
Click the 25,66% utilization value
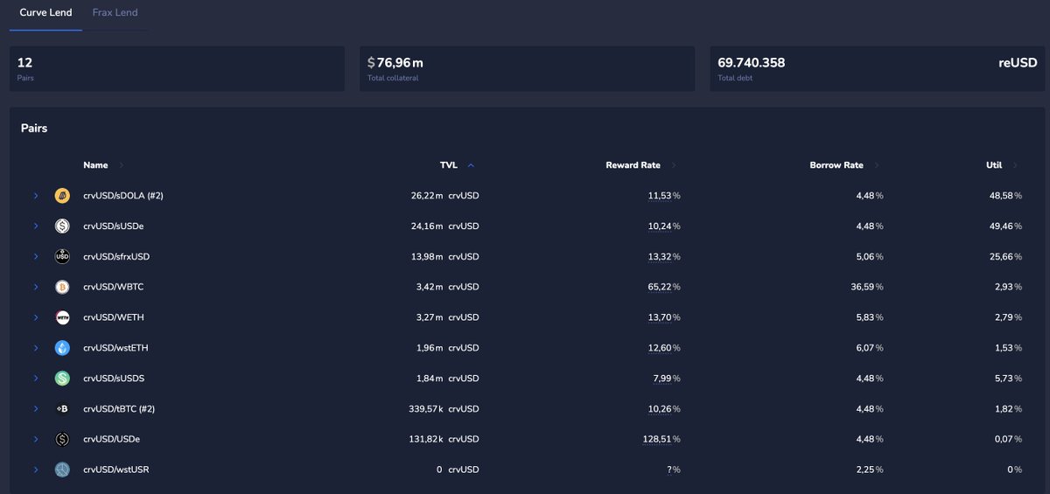[1005, 256]
